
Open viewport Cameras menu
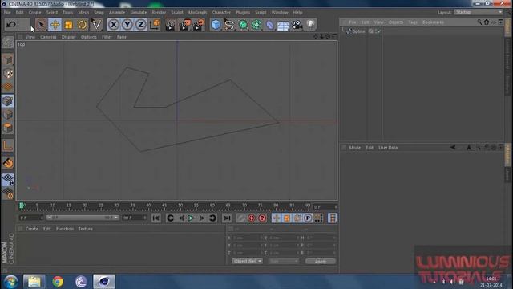coord(48,37)
